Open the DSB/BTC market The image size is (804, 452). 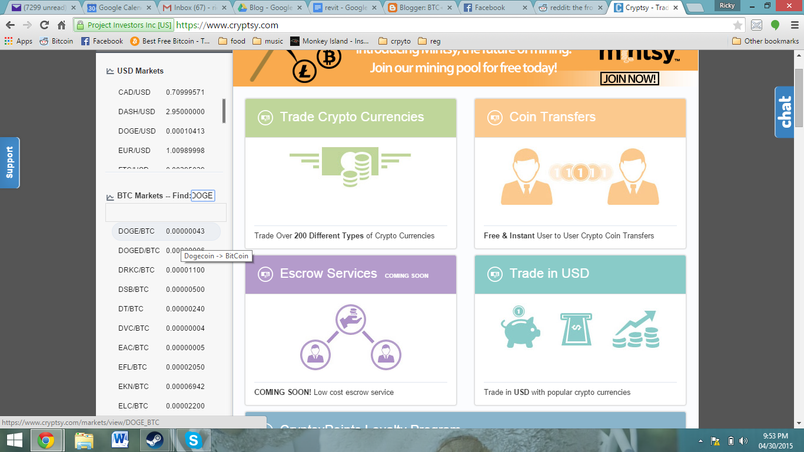coord(166,290)
